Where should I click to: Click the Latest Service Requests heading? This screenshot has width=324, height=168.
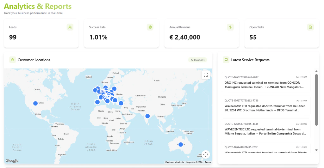250,60
